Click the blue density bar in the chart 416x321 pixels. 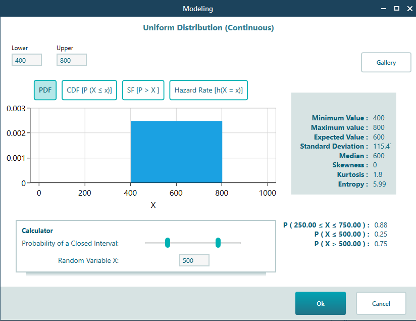176,152
